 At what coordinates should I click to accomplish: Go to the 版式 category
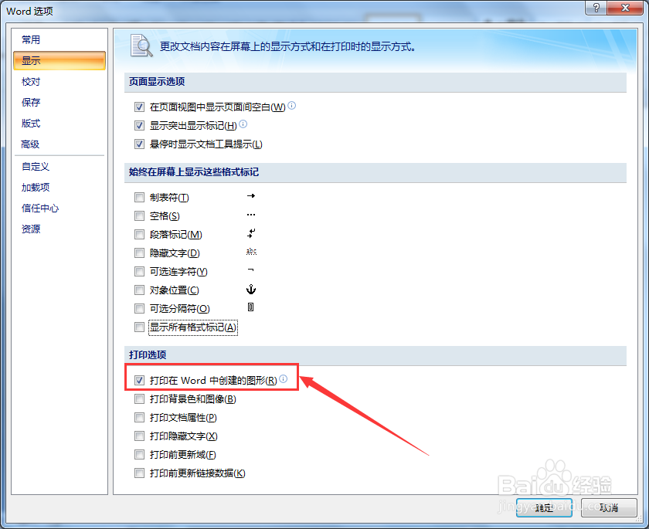pyautogui.click(x=59, y=124)
